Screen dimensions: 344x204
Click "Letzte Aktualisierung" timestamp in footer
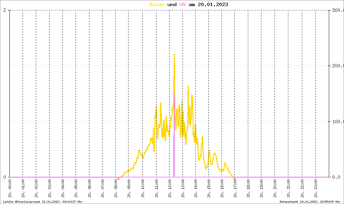click(43, 202)
